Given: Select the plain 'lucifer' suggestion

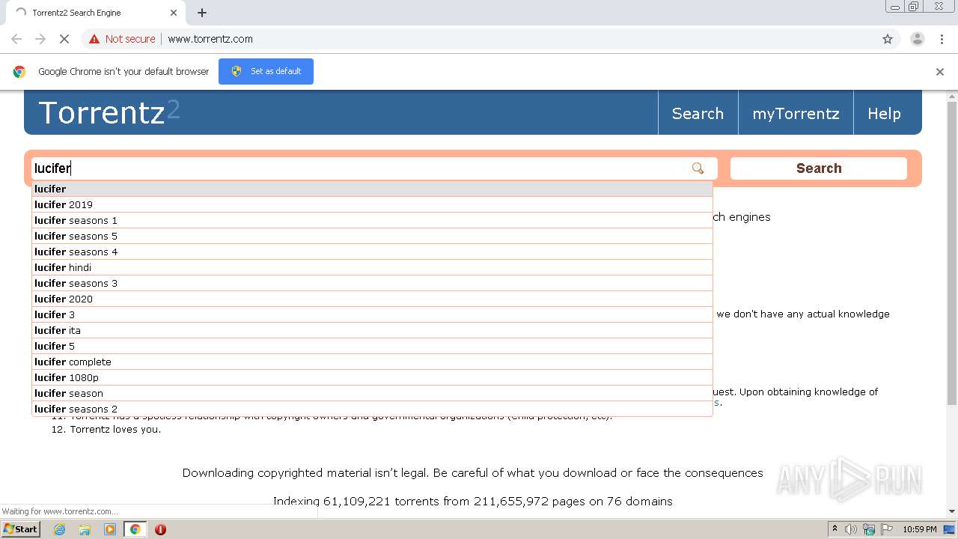Looking at the screenshot, I should click(x=372, y=189).
